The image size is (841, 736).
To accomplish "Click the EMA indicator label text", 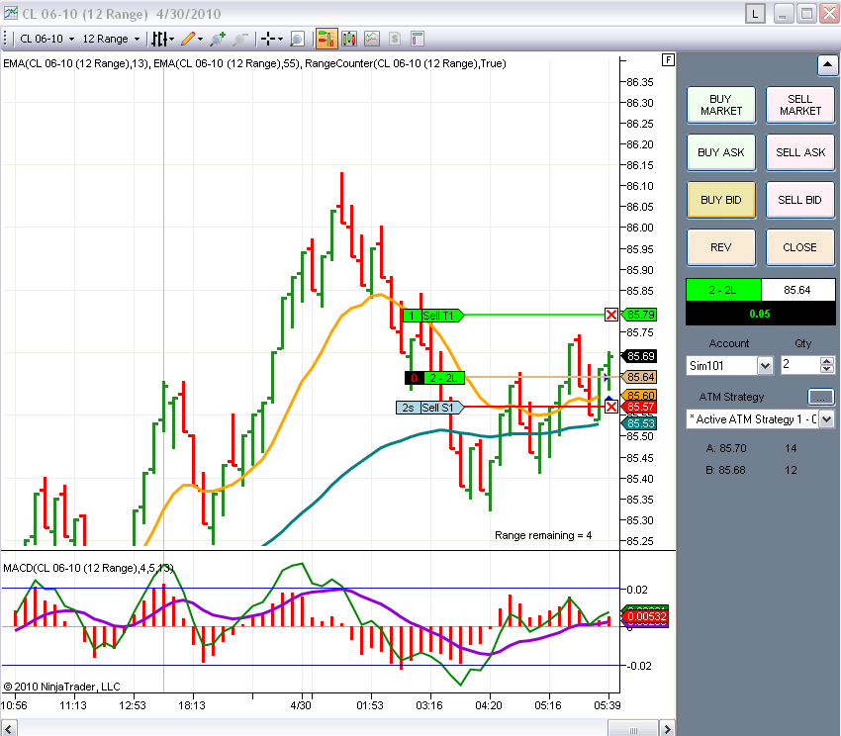I will (254, 64).
